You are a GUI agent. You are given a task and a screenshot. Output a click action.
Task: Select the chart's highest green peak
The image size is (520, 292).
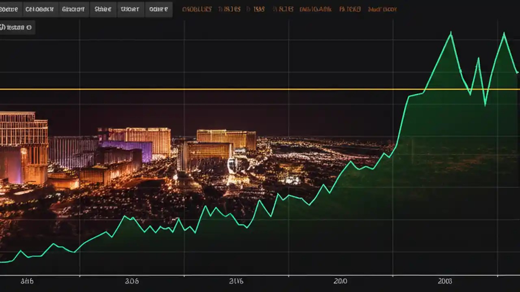[450, 32]
